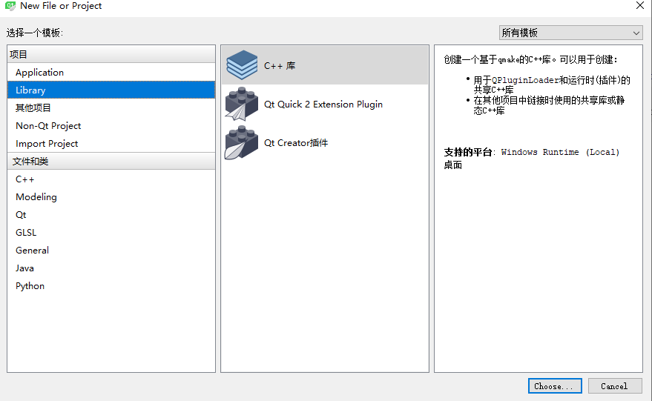Image resolution: width=652 pixels, height=401 pixels.
Task: Select the Import Project category
Action: pos(111,144)
